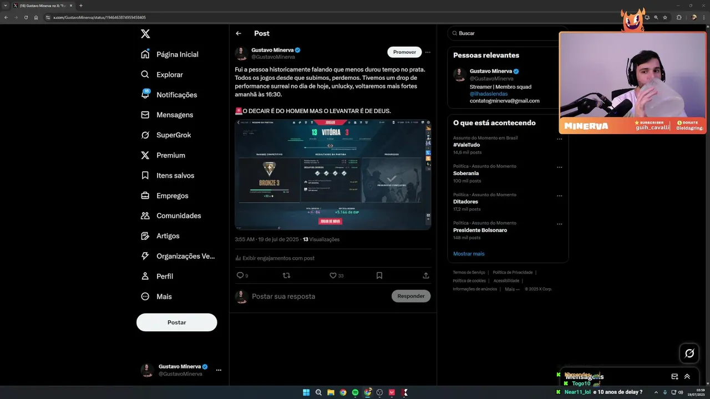Screen dimensions: 710x399
Task: Click the Postar button
Action: coord(177,323)
